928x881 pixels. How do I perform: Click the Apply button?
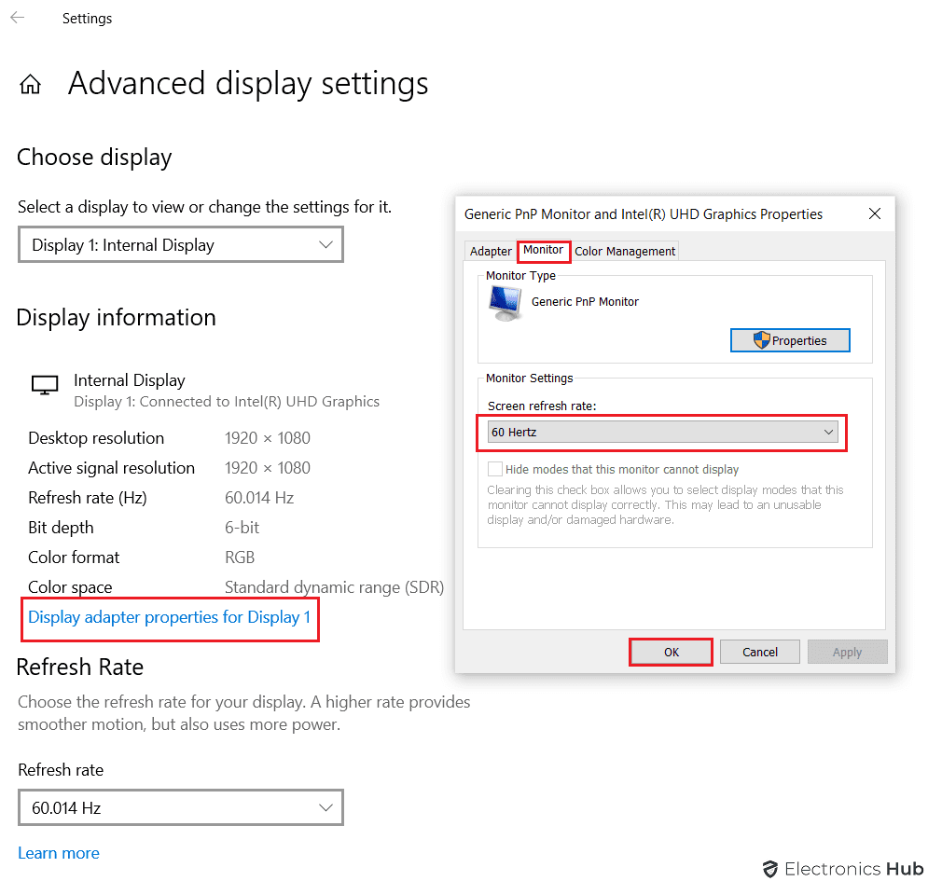(847, 652)
